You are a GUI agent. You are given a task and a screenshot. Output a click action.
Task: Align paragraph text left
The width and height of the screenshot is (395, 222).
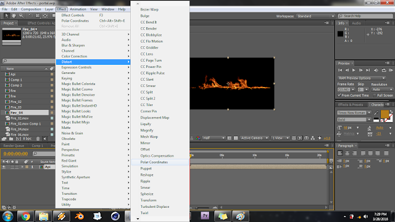tap(340, 153)
